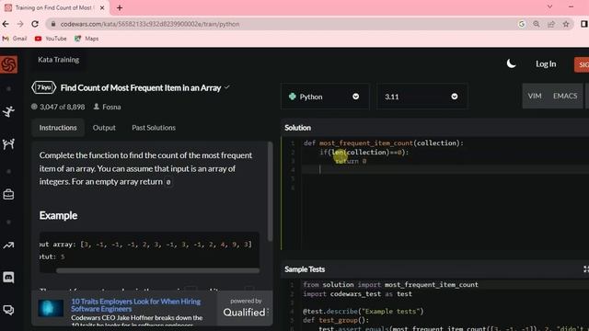589x331 pixels.
Task: Close the Training on Find Count tab
Action: 102,7
